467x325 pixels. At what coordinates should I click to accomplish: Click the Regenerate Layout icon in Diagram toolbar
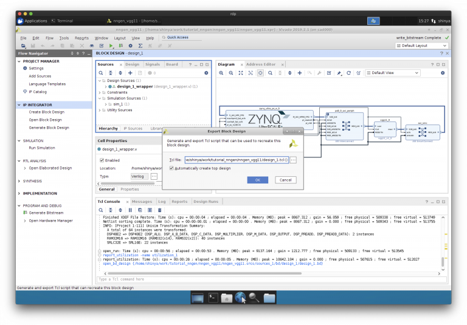pos(348,73)
